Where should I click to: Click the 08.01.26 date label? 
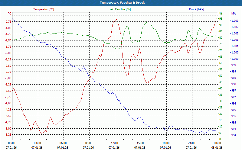click(x=217, y=148)
